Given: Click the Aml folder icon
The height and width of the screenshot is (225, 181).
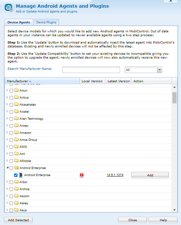Looking at the screenshot, I should tap(17, 154).
